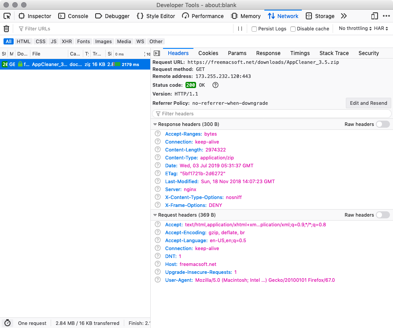Toggle Raw headers for response headers

click(382, 124)
